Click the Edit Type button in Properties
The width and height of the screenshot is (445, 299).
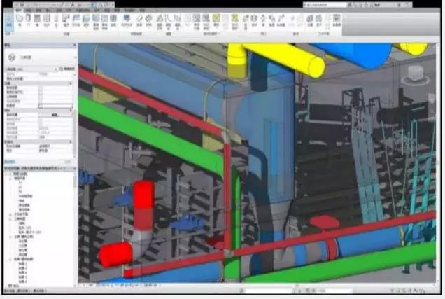pos(67,69)
